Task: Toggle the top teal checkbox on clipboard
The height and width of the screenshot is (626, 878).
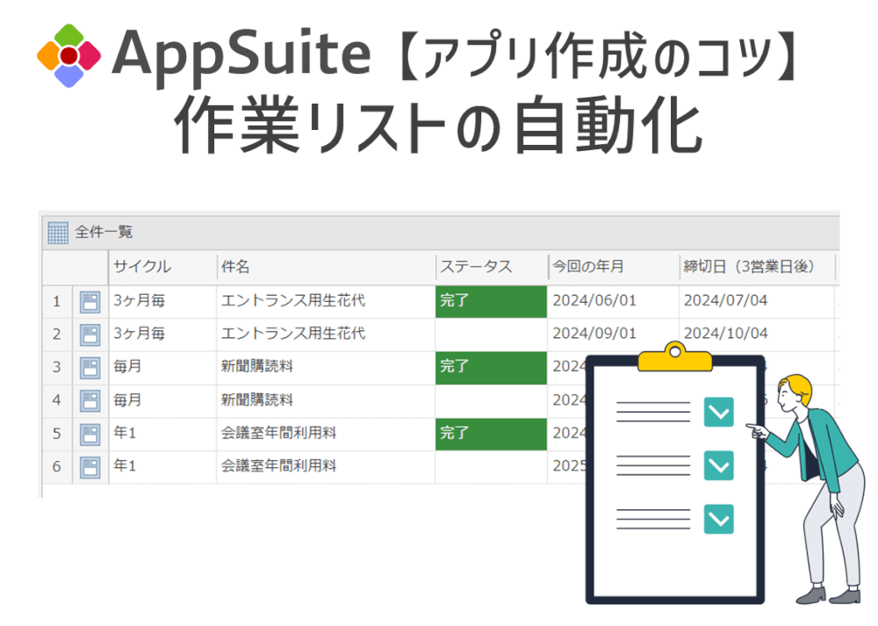Action: tap(718, 411)
